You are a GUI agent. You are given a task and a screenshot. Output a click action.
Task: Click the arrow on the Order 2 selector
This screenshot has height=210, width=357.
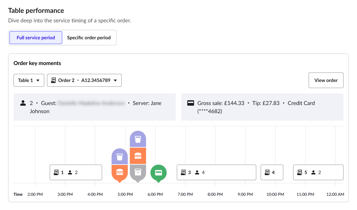point(115,81)
